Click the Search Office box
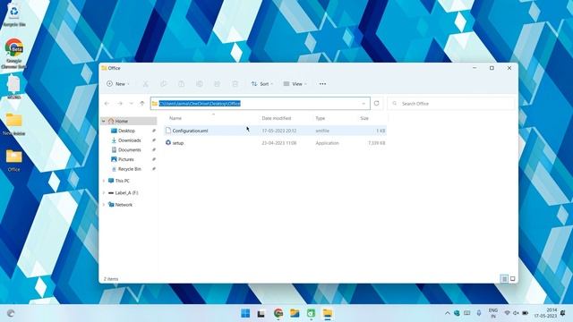This screenshot has width=573, height=322. pyautogui.click(x=451, y=104)
